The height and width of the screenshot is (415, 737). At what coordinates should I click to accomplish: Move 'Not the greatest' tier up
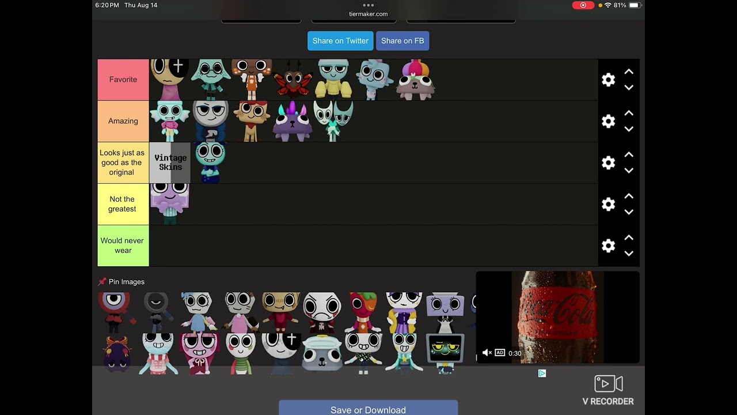point(629,196)
